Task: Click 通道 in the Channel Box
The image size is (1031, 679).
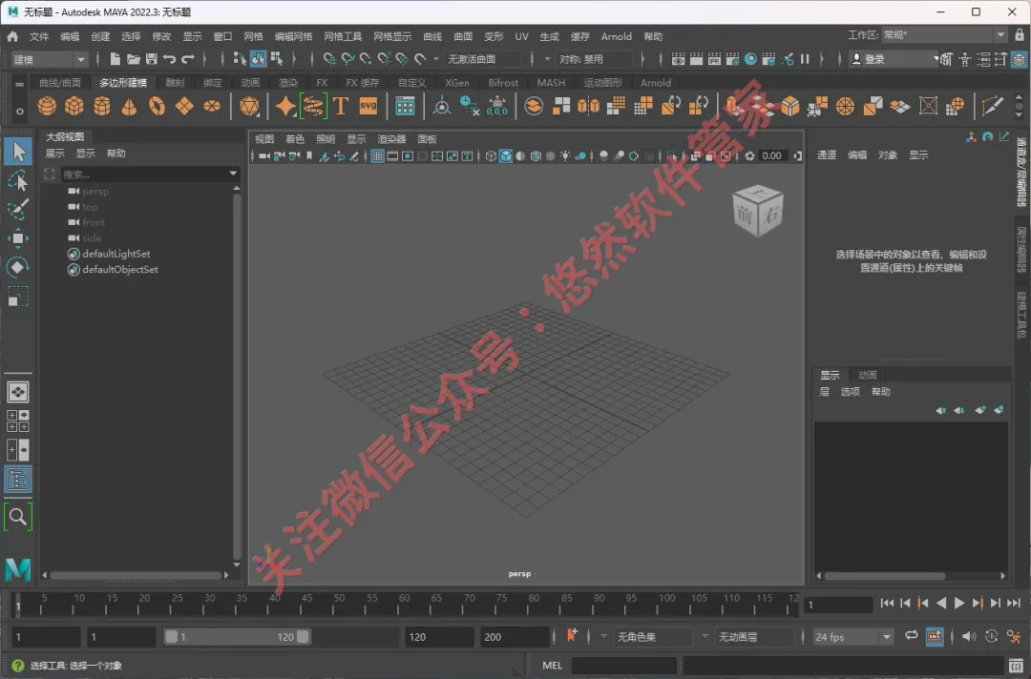Action: point(827,155)
